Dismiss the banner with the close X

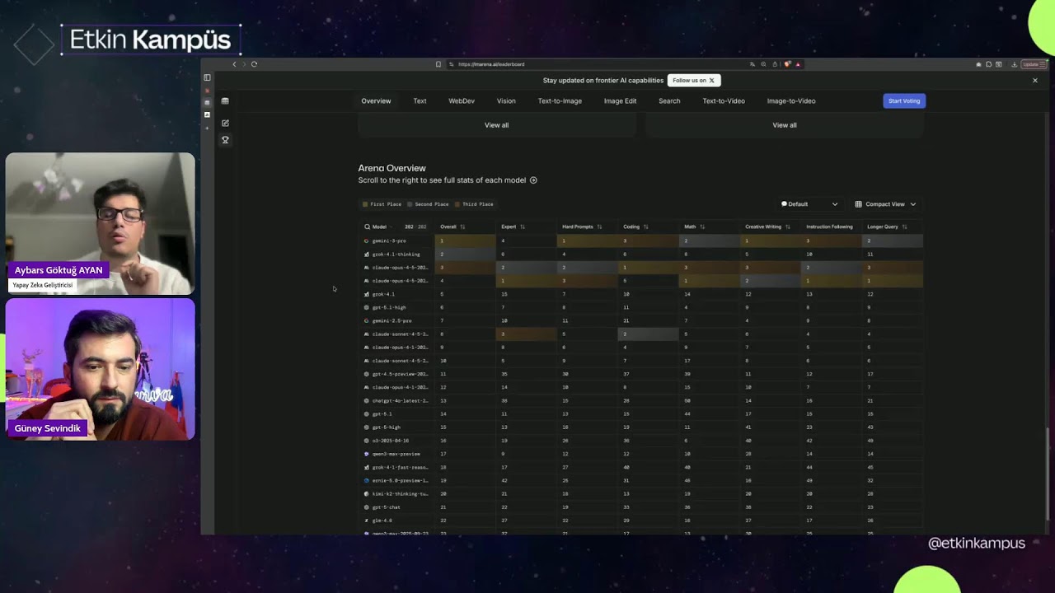pos(1035,81)
